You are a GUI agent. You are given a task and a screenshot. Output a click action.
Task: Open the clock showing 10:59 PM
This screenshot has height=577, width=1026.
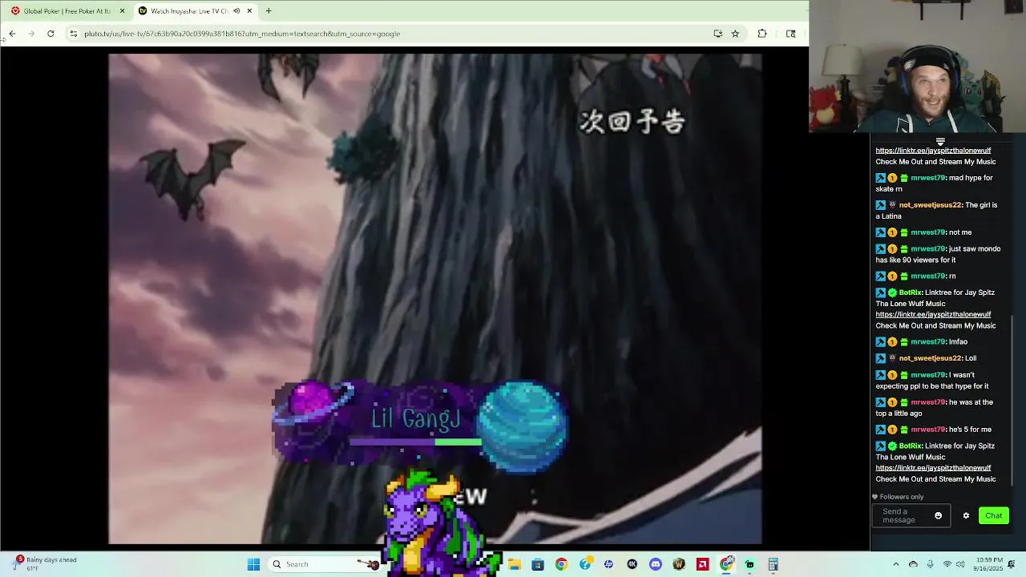click(x=988, y=564)
